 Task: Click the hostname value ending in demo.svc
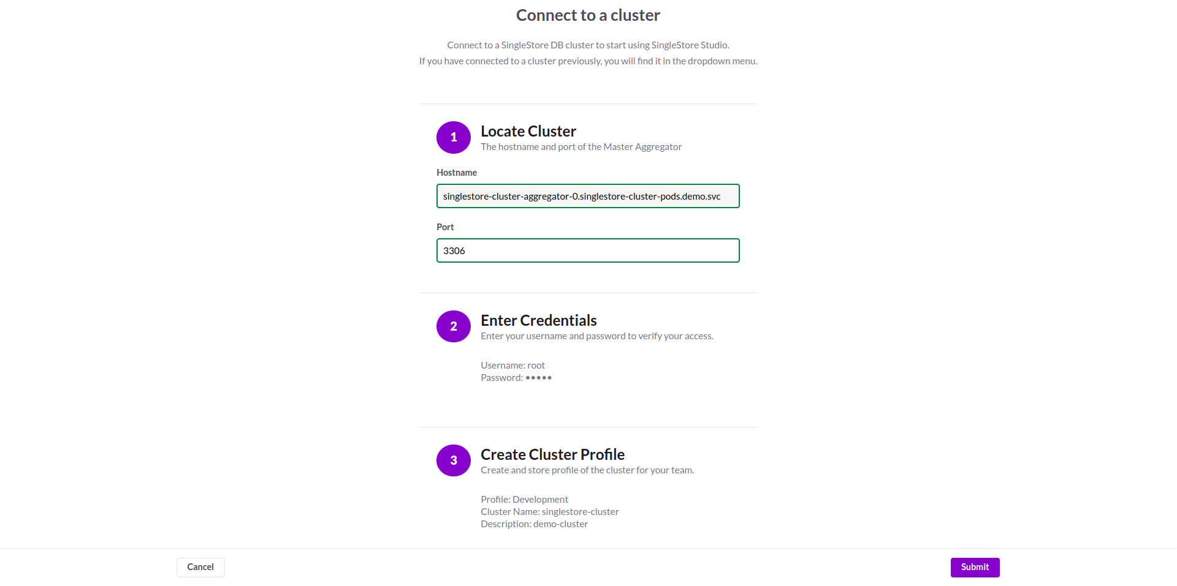(x=581, y=196)
